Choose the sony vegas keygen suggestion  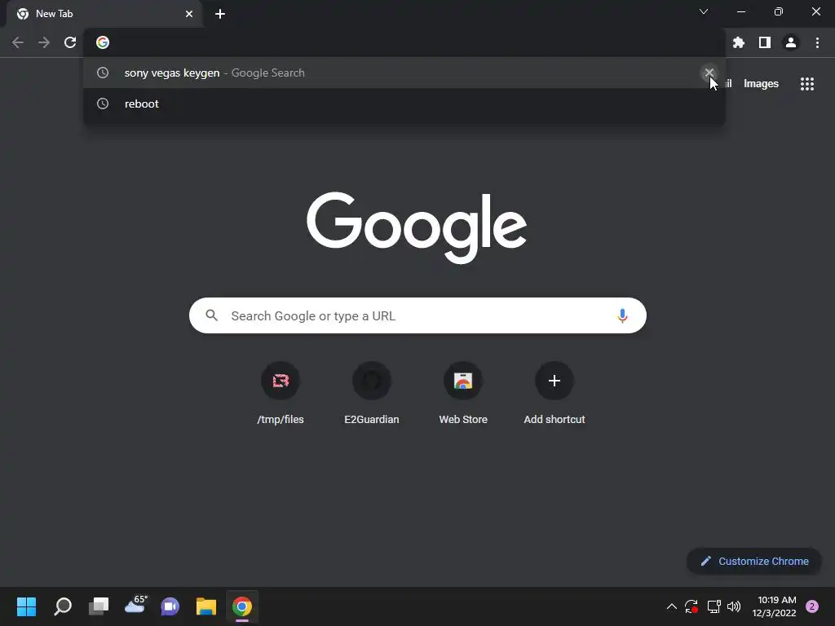[x=404, y=73]
